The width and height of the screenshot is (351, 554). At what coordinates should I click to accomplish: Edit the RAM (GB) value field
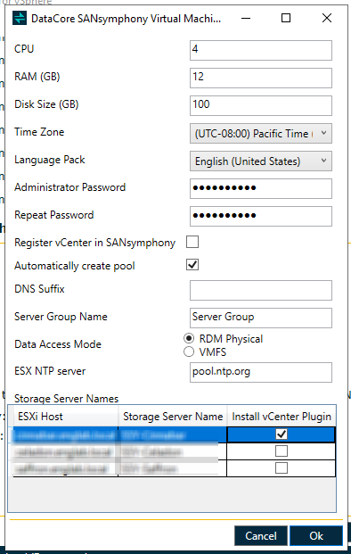tap(261, 78)
